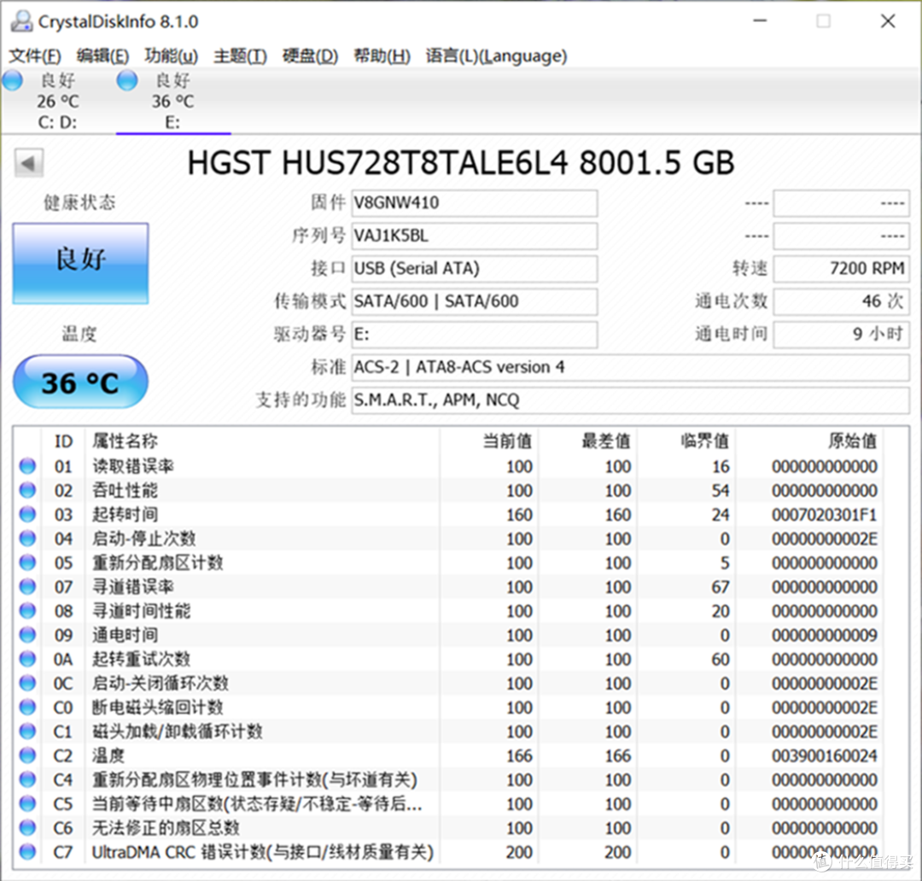Click the disk title HGST HUS728T8TALE6L4 8001.5 GB
The height and width of the screenshot is (881, 922).
coord(461,163)
